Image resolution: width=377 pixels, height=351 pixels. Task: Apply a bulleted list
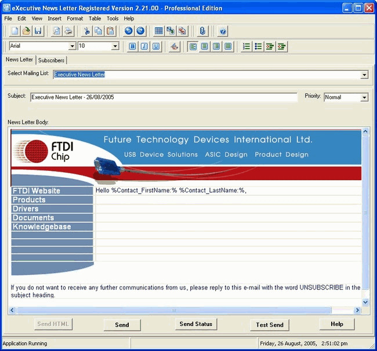[x=258, y=46]
